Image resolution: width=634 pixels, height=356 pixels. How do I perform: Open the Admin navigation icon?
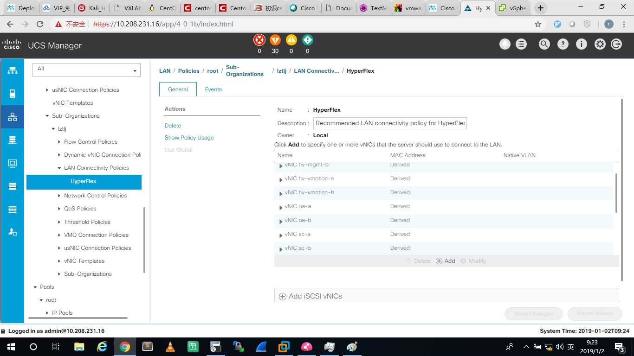click(x=13, y=233)
